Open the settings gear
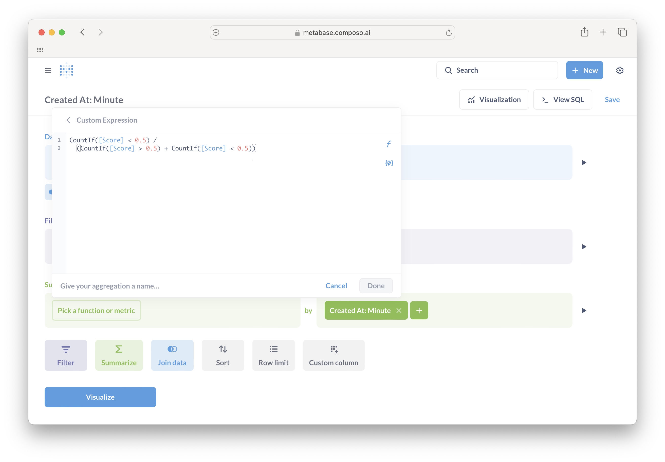The height and width of the screenshot is (462, 665). click(x=620, y=70)
